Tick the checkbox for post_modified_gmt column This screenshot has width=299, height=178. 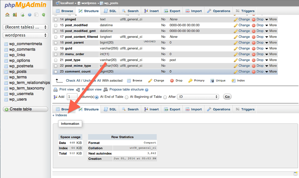click(x=56, y=31)
